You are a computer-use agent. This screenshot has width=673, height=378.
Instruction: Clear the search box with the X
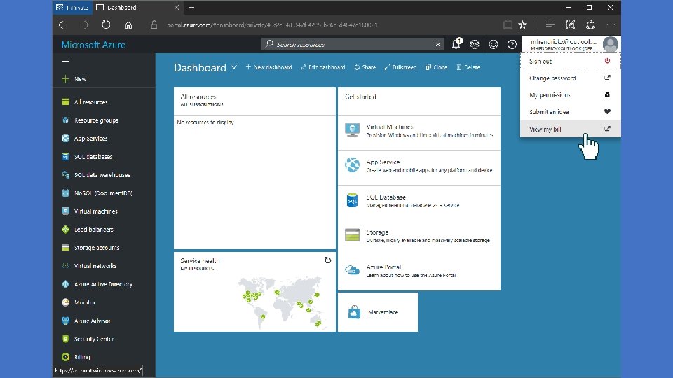tap(437, 44)
